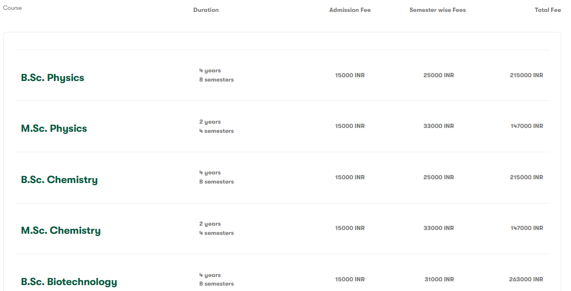571x291 pixels.
Task: Click the B.Sc. Physics admission fee value
Action: pyautogui.click(x=350, y=76)
